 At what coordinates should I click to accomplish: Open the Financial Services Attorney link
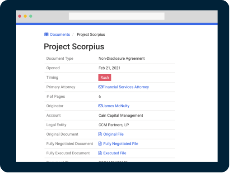pos(126,87)
